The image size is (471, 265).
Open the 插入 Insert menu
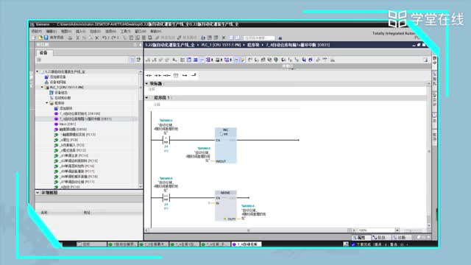[80, 31]
